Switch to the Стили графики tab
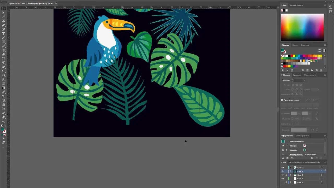Image resolution: width=334 pixels, height=188 pixels. [302, 136]
